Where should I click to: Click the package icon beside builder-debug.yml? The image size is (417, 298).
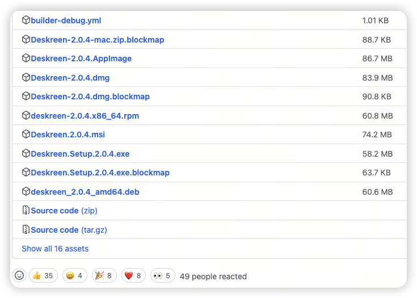[26, 20]
